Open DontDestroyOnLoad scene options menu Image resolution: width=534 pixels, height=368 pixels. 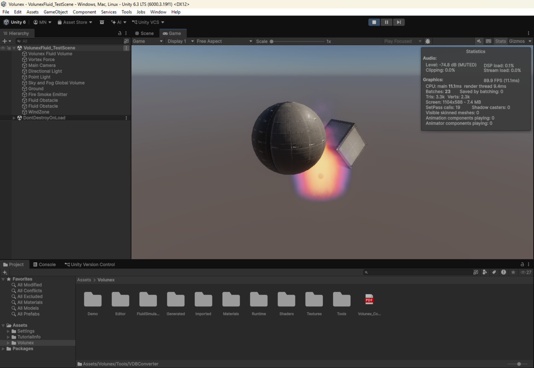(x=126, y=118)
